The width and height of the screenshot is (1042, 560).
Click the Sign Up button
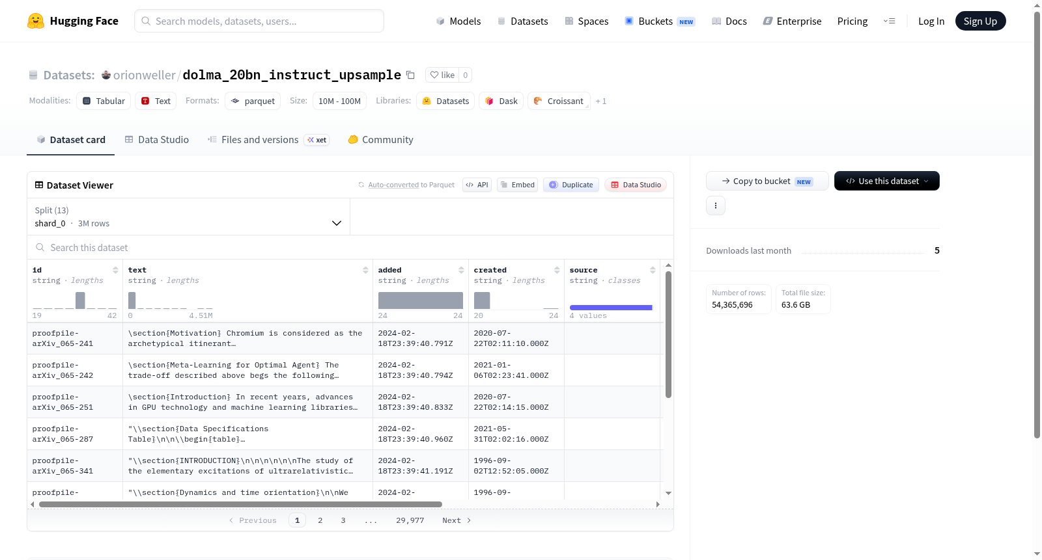pyautogui.click(x=980, y=21)
